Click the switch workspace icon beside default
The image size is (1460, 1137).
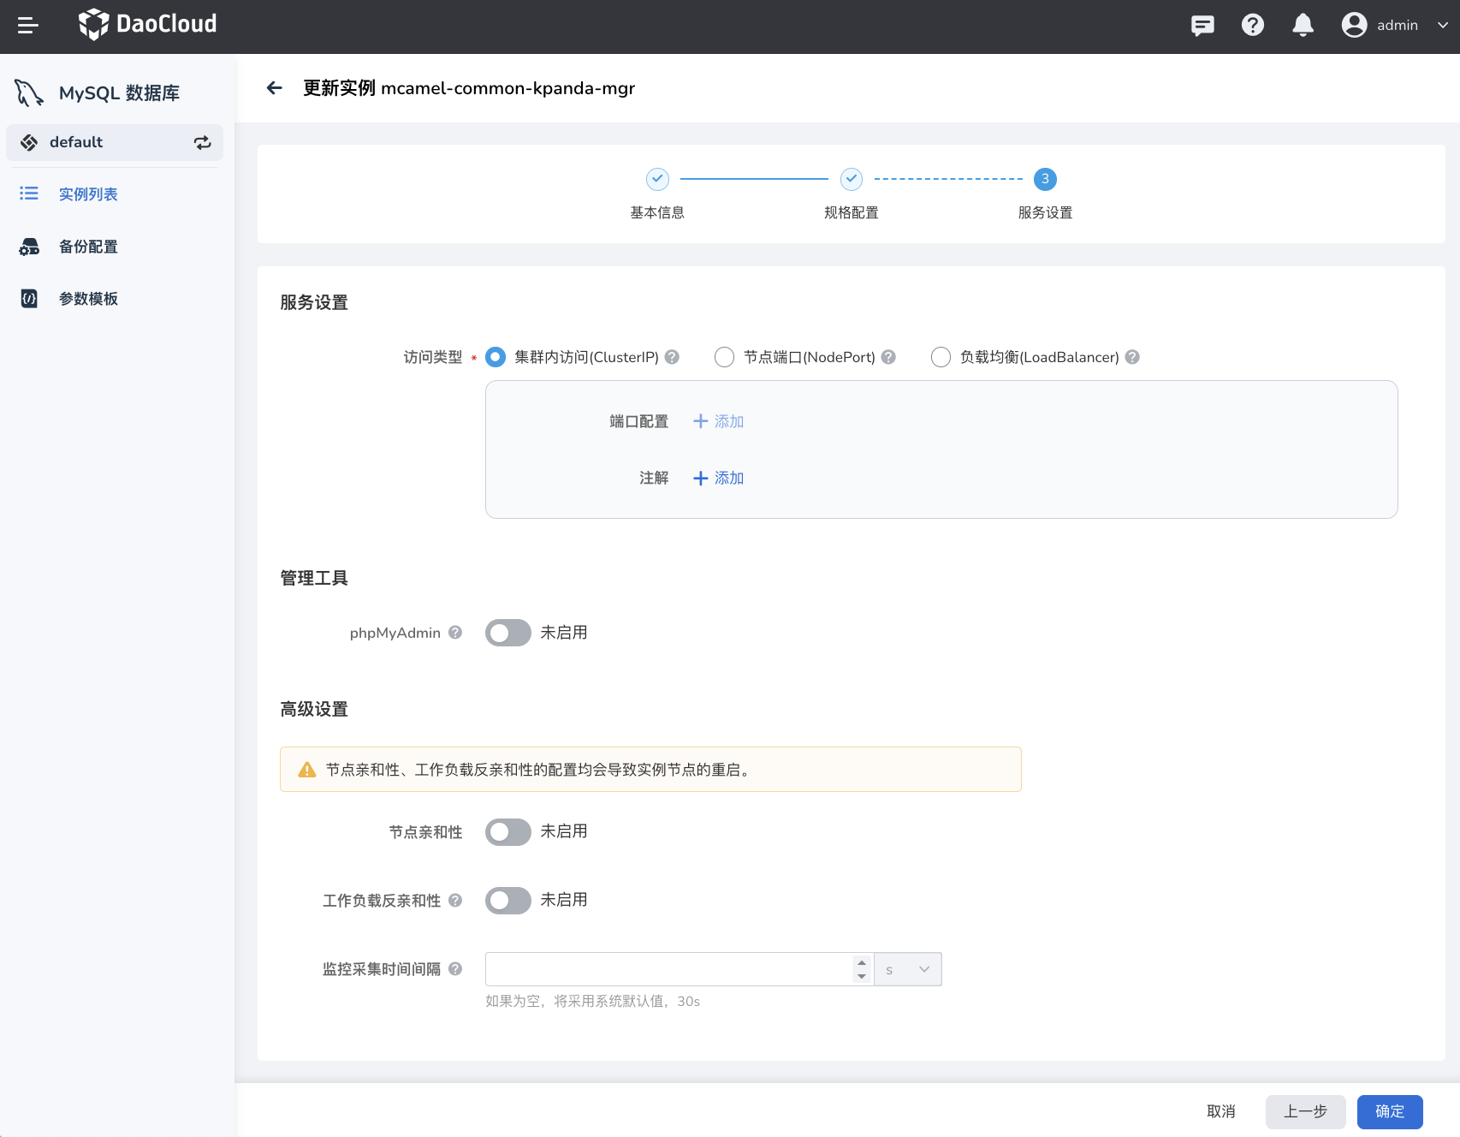pos(203,143)
